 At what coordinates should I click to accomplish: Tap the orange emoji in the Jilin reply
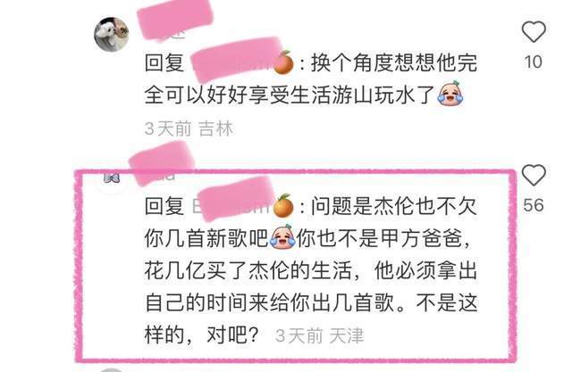(283, 62)
